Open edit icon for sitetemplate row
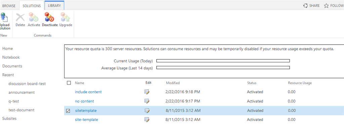The width and height of the screenshot is (344, 124). (x=147, y=111)
